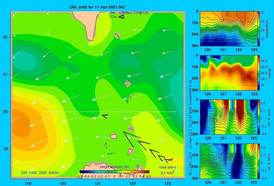Image resolution: width=274 pixels, height=186 pixels.
Task: Click the "0.2 N/m2" wind stress scale value
Action: point(167,173)
